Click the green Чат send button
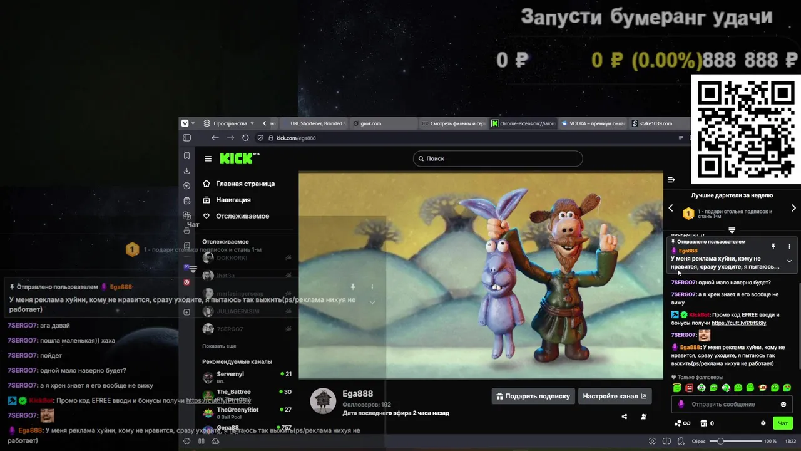This screenshot has width=801, height=451. 783,423
